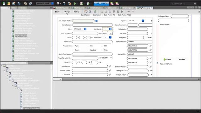
Task: Click the memory usage indicator bar
Action: pyautogui.click(x=101, y=3)
